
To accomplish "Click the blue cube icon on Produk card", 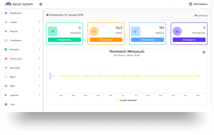I will (136, 31).
